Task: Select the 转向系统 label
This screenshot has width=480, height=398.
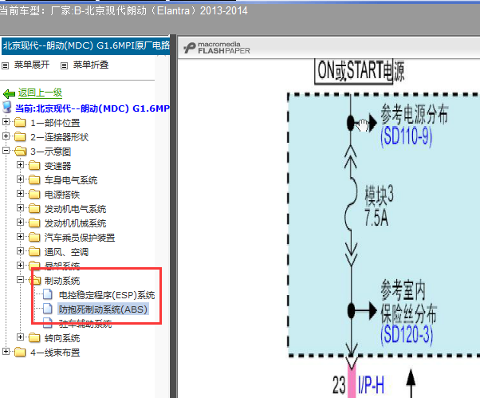Action: coord(62,338)
